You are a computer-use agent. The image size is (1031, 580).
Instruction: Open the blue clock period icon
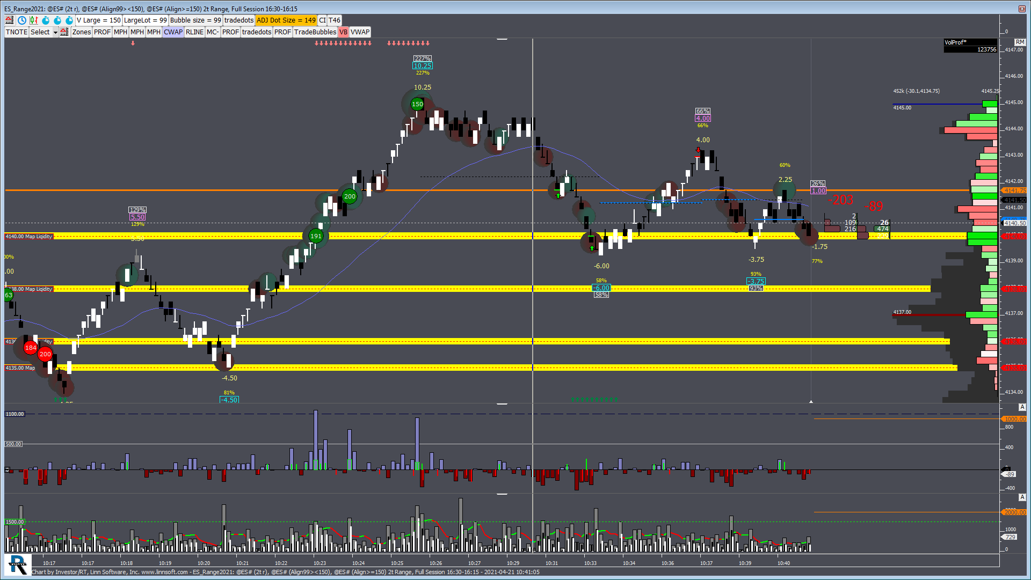(22, 20)
